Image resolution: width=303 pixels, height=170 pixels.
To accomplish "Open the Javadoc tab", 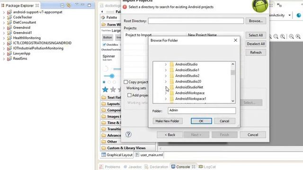I will (133, 167).
